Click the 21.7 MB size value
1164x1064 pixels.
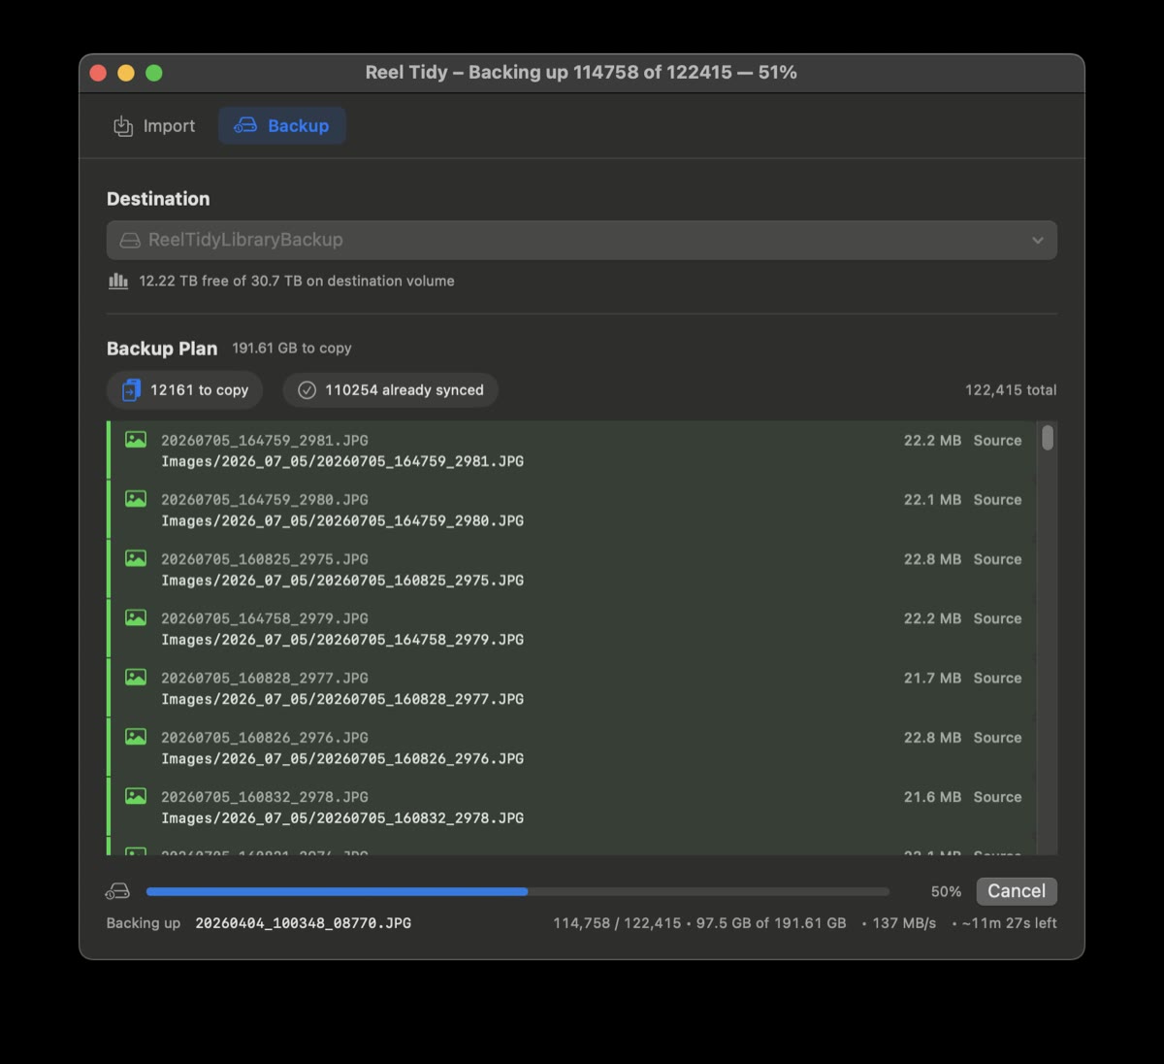pyautogui.click(x=932, y=678)
